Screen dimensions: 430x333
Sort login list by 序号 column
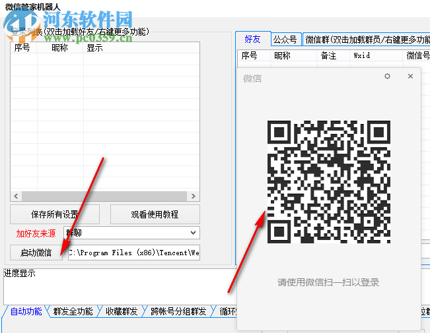pyautogui.click(x=23, y=47)
